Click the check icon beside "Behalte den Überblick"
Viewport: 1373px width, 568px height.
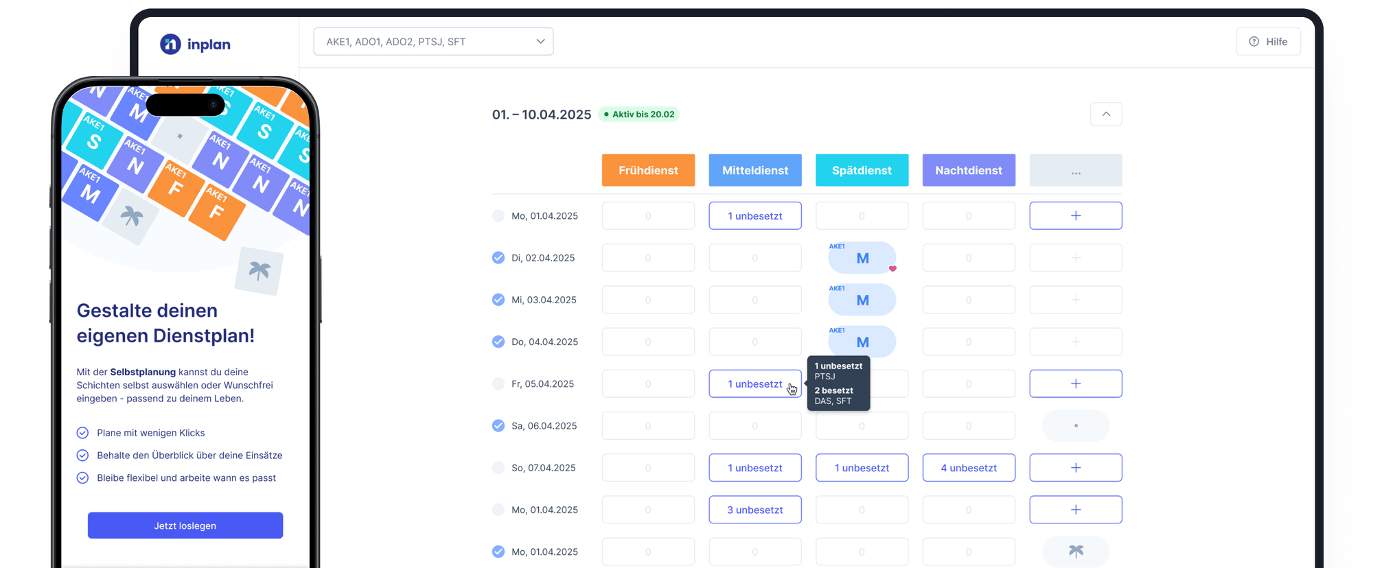[82, 455]
